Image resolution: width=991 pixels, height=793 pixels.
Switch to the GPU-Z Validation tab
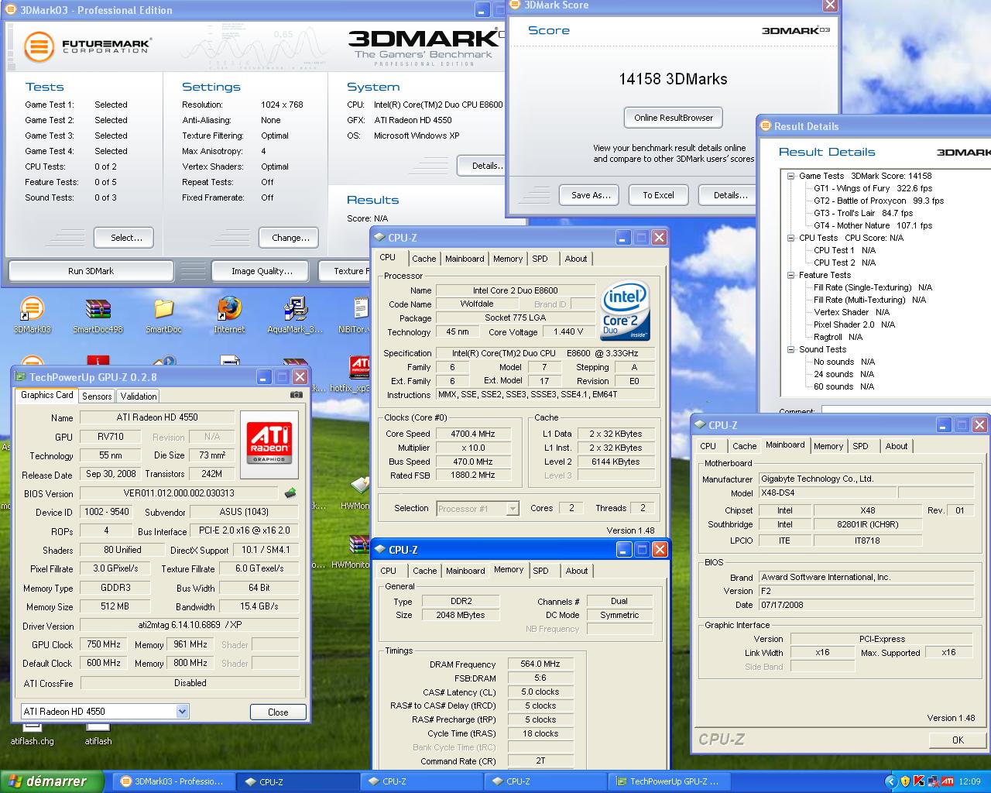click(x=139, y=396)
